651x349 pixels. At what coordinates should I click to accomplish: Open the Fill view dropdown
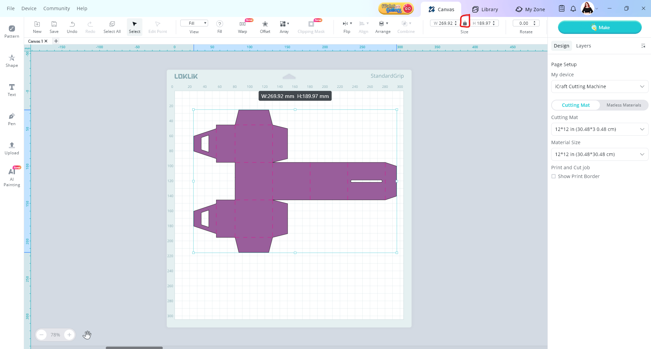coord(194,23)
